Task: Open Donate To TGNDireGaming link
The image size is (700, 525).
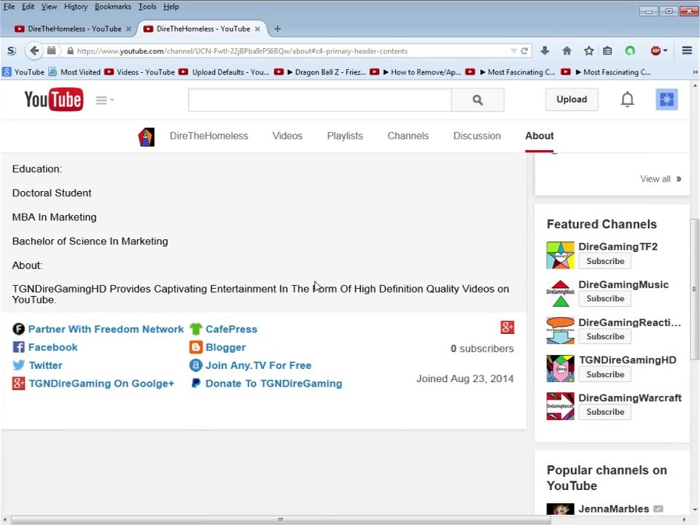Action: 273,384
